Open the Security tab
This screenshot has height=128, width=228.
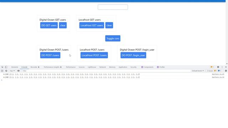click(x=133, y=67)
